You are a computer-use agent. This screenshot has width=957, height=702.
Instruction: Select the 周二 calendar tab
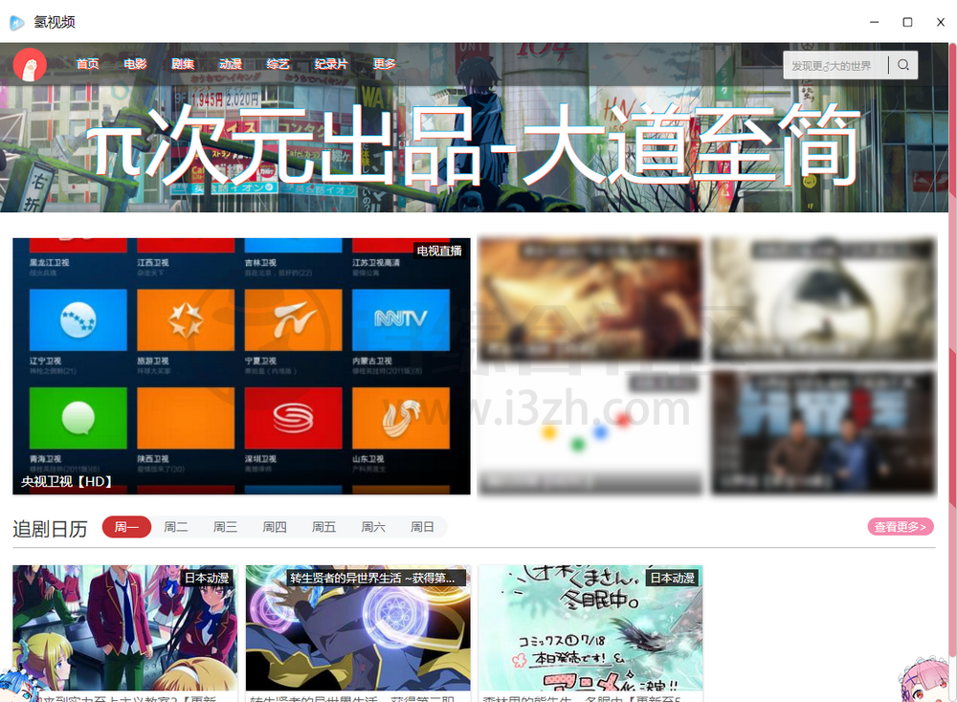click(x=176, y=527)
